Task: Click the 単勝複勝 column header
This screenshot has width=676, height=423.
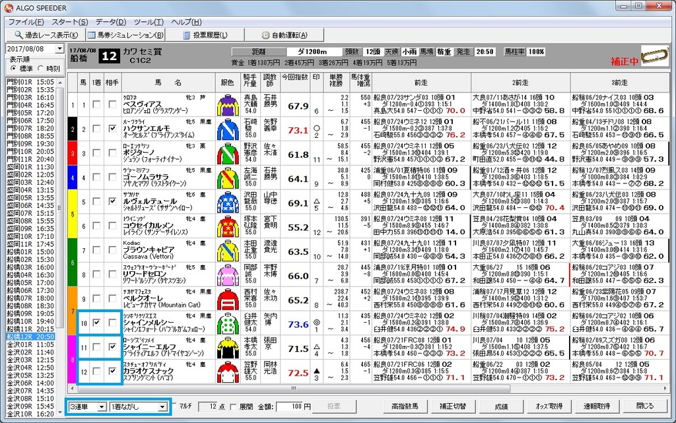Action: 336,82
